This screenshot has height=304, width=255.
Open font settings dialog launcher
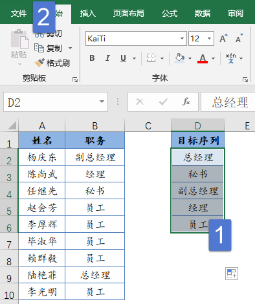point(245,80)
